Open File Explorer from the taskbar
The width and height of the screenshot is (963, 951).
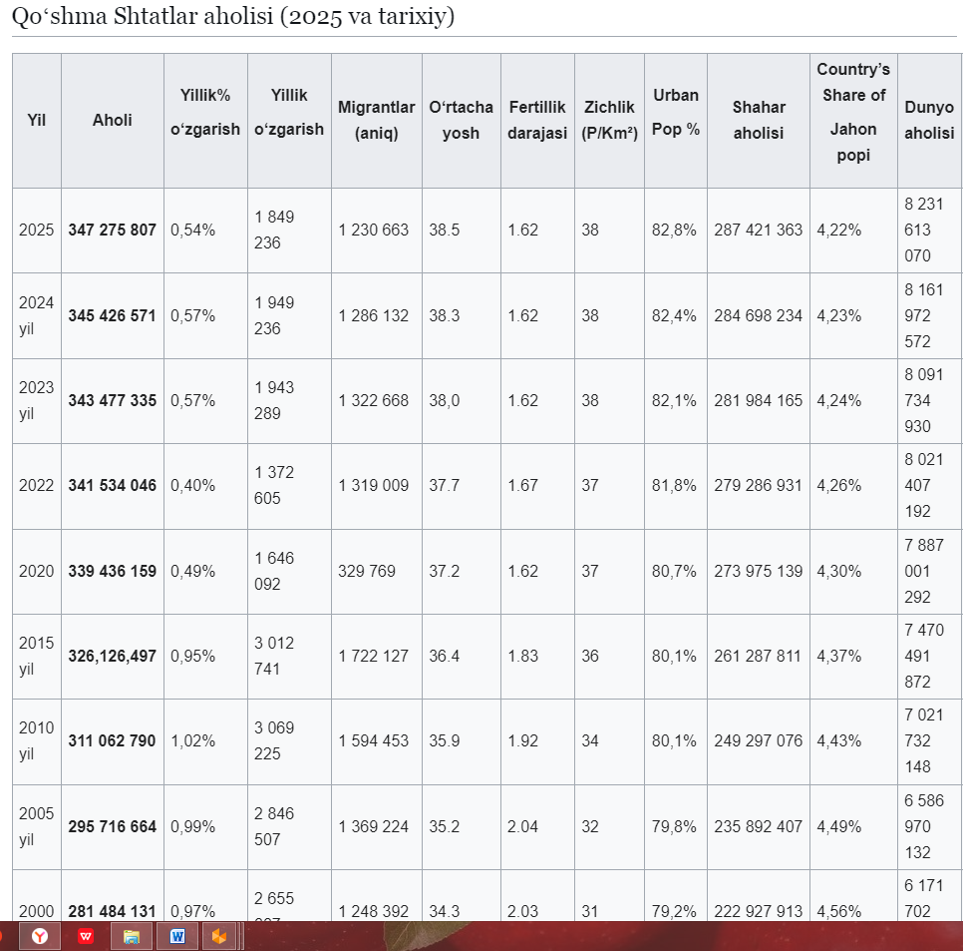pos(131,936)
